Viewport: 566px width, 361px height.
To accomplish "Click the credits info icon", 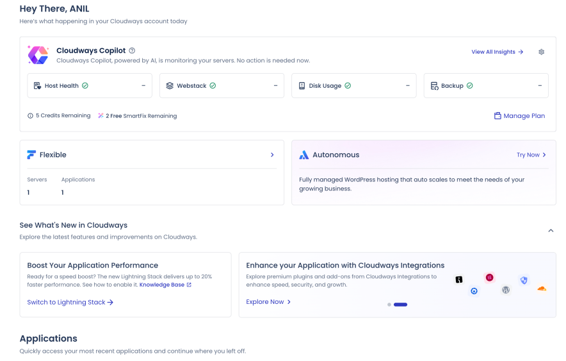I will click(x=30, y=115).
